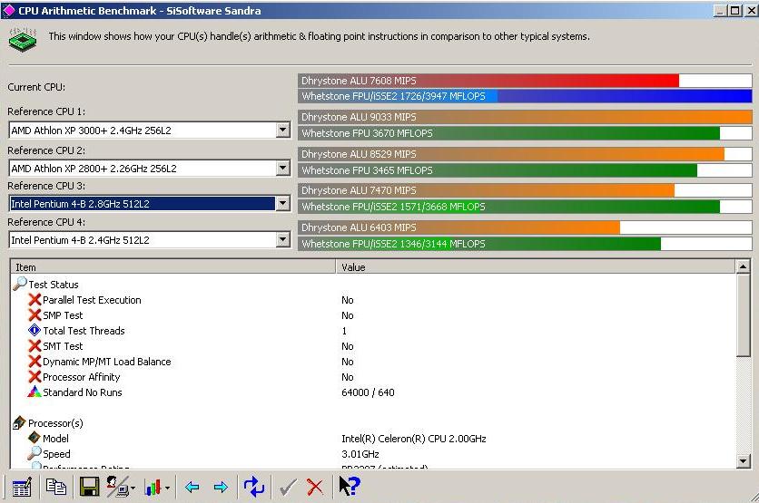Click the Processor(s) section icon

tap(19, 422)
